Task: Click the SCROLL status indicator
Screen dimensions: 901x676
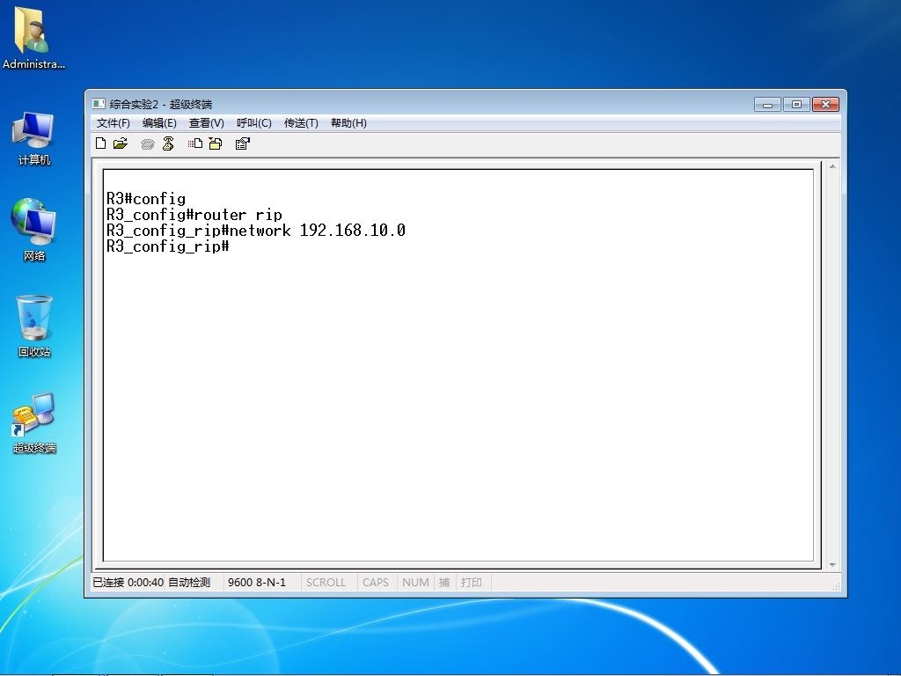Action: [x=326, y=583]
